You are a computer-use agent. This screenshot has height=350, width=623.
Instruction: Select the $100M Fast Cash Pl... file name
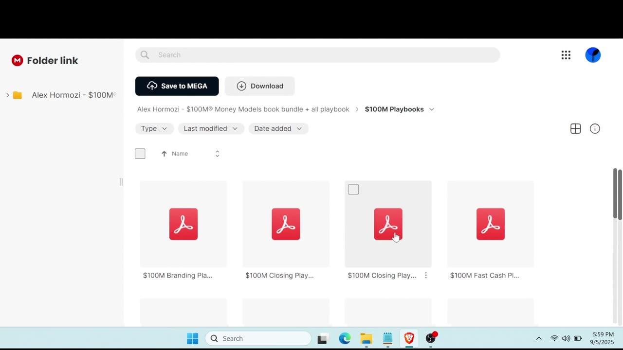tap(485, 276)
